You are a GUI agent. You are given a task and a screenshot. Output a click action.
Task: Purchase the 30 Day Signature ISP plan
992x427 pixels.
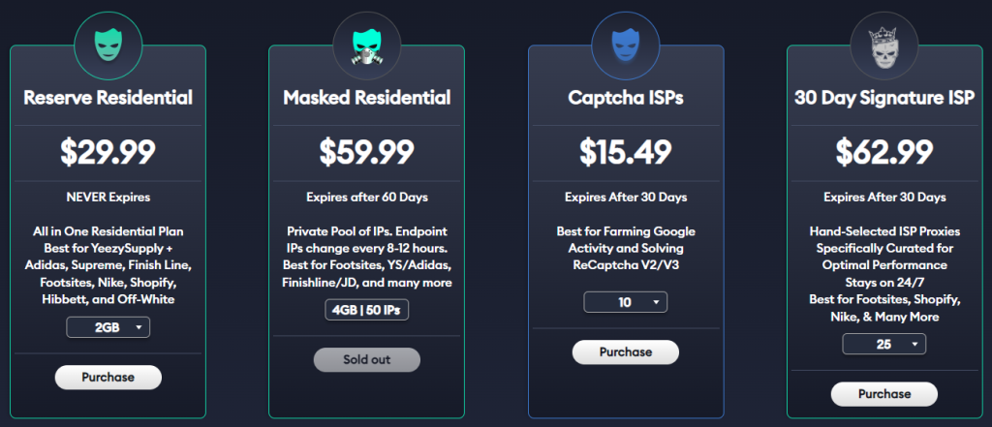pos(883,394)
